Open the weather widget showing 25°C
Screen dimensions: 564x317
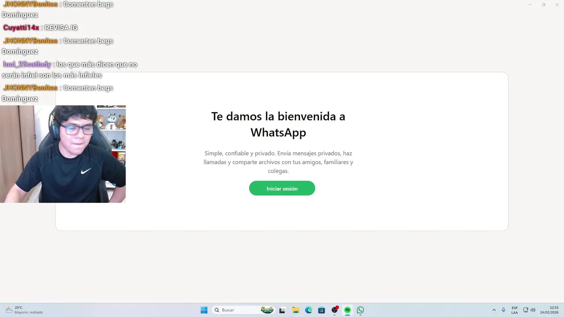click(x=24, y=310)
